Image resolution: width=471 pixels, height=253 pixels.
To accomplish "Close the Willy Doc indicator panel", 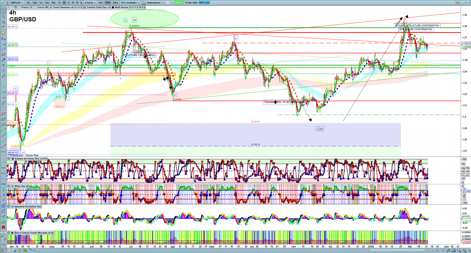I will point(9,186).
